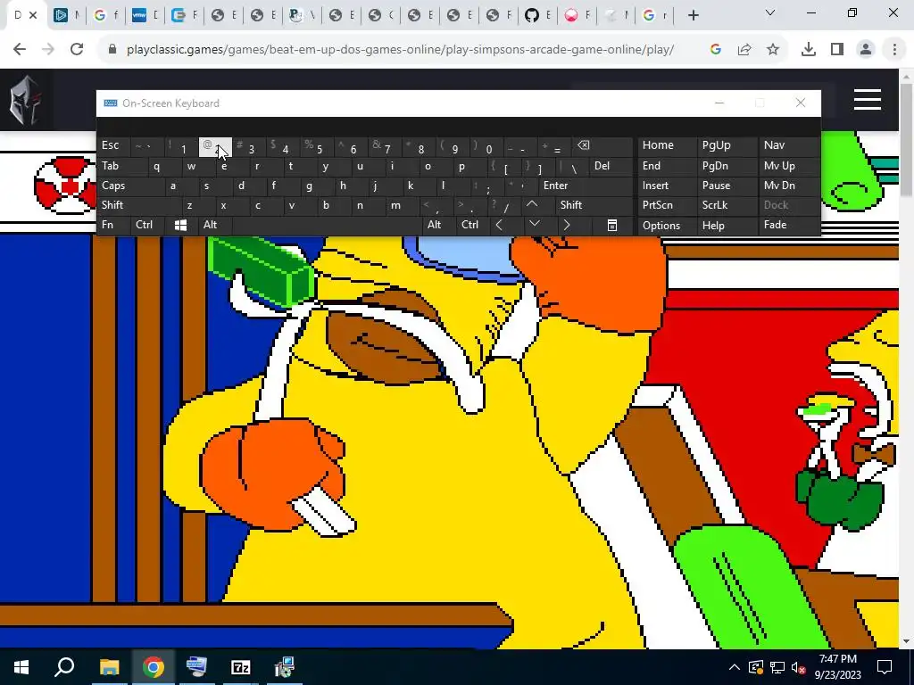Click the context menu key on keyboard

pyautogui.click(x=611, y=226)
